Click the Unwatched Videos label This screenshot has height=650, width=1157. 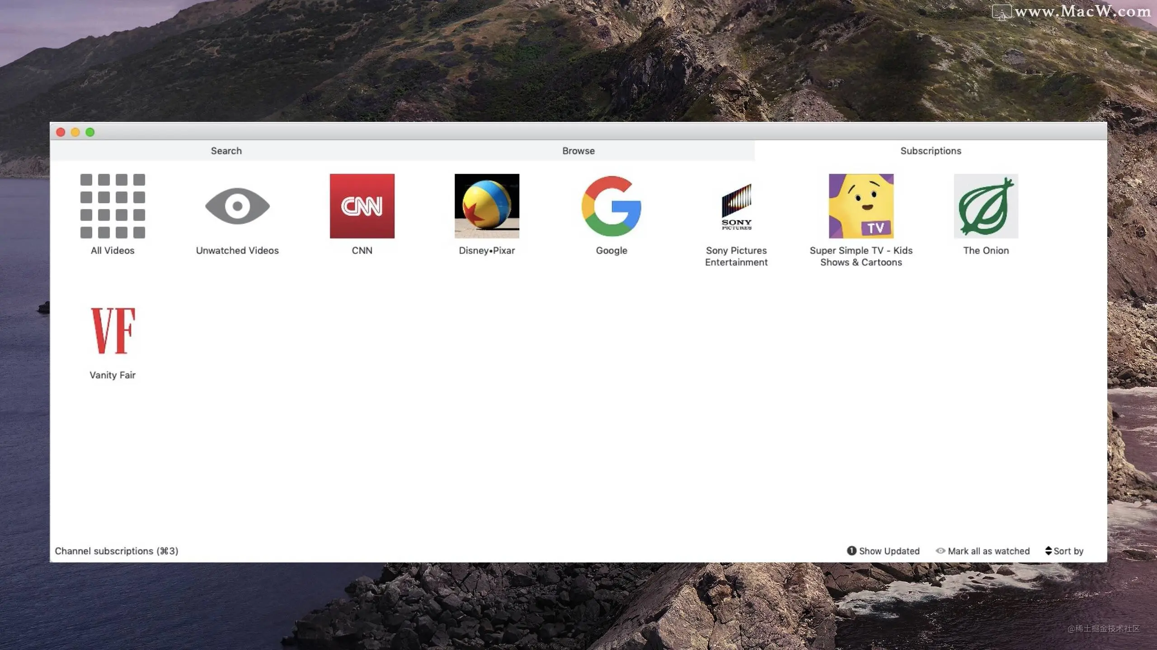click(x=237, y=251)
